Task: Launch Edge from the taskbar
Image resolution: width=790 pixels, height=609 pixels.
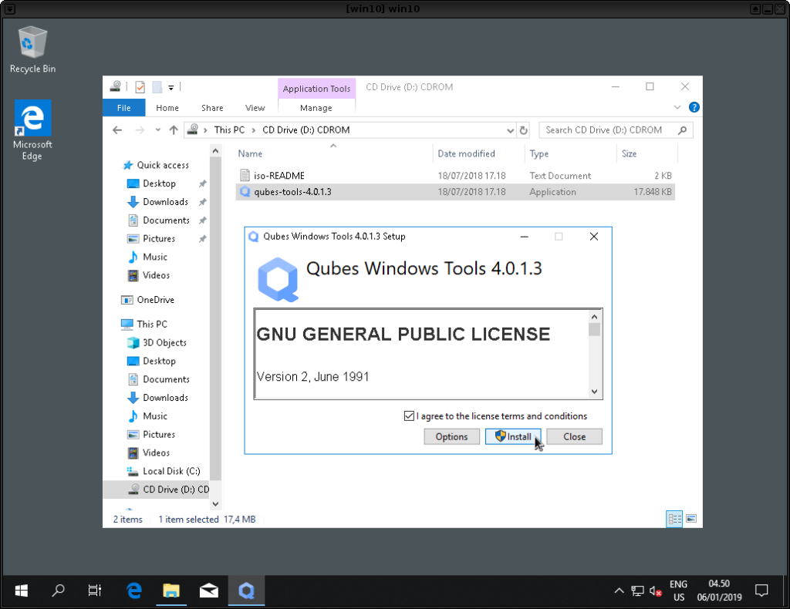Action: click(x=134, y=590)
